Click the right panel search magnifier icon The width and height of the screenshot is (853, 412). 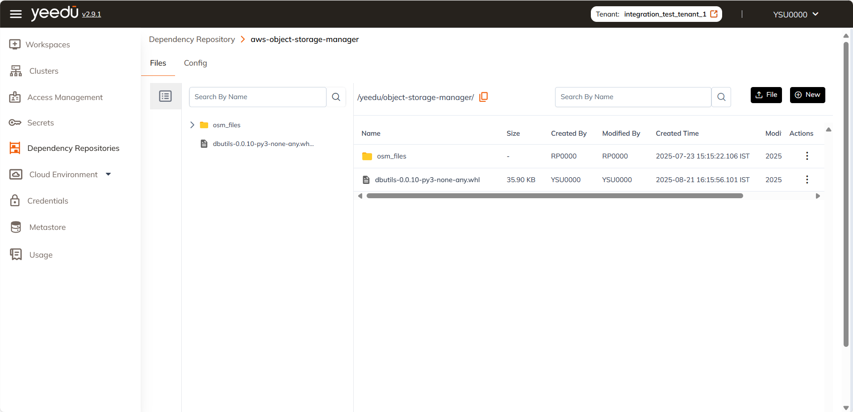tap(721, 97)
